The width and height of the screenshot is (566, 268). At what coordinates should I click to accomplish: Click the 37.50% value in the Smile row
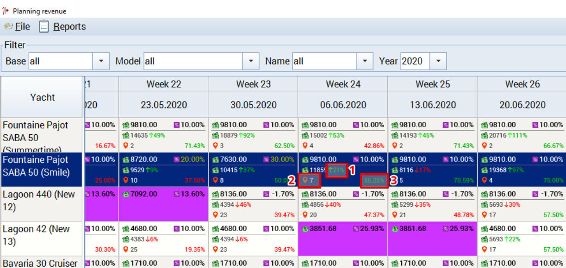195,180
